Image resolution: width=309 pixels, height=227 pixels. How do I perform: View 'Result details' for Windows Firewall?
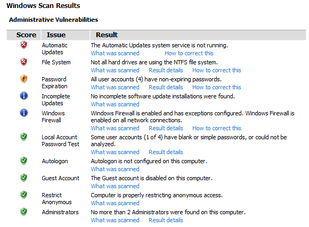[x=166, y=128]
